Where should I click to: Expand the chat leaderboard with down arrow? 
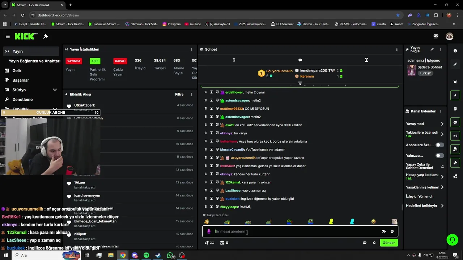300,83
